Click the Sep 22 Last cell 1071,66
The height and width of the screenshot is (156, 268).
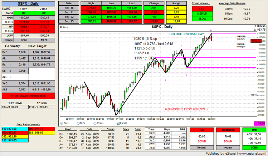click(x=132, y=17)
